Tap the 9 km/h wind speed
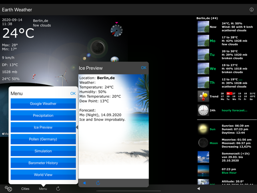The height and width of the screenshot is (193, 257). (x=8, y=58)
